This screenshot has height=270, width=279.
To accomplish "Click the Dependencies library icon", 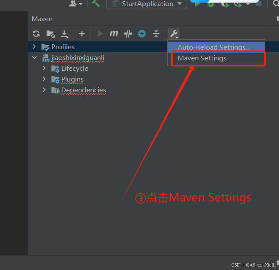I will pos(55,90).
